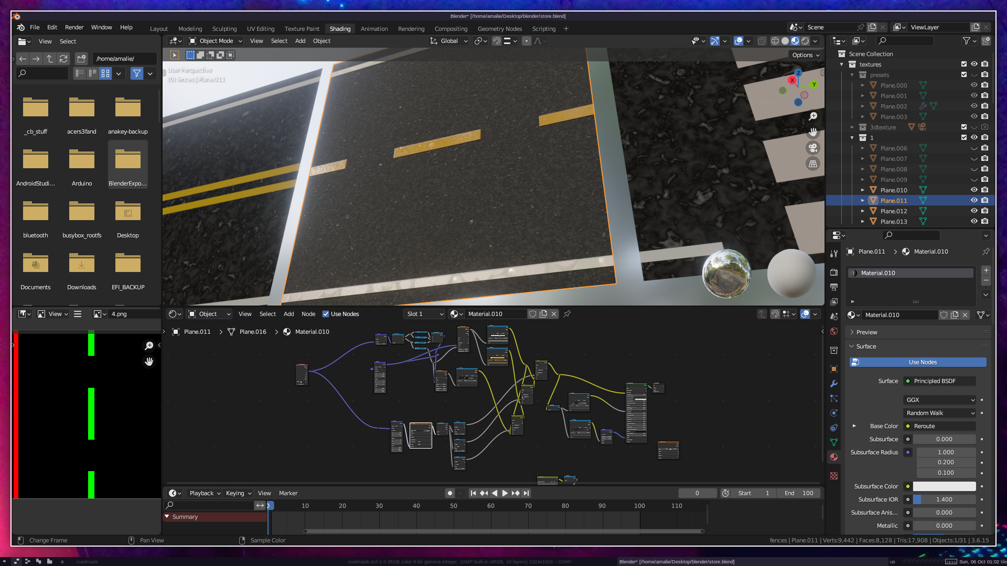Click the pan view hand icon
This screenshot has width=1007, height=566.
pos(813,132)
